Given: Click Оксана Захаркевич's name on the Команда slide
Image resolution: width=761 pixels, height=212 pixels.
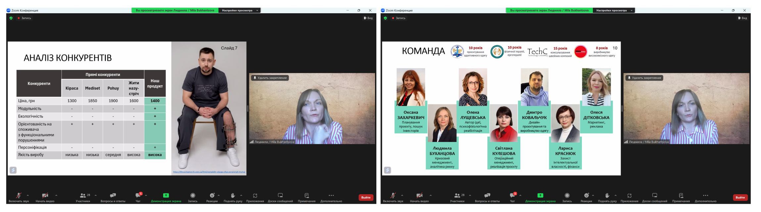Looking at the screenshot, I should click(411, 115).
